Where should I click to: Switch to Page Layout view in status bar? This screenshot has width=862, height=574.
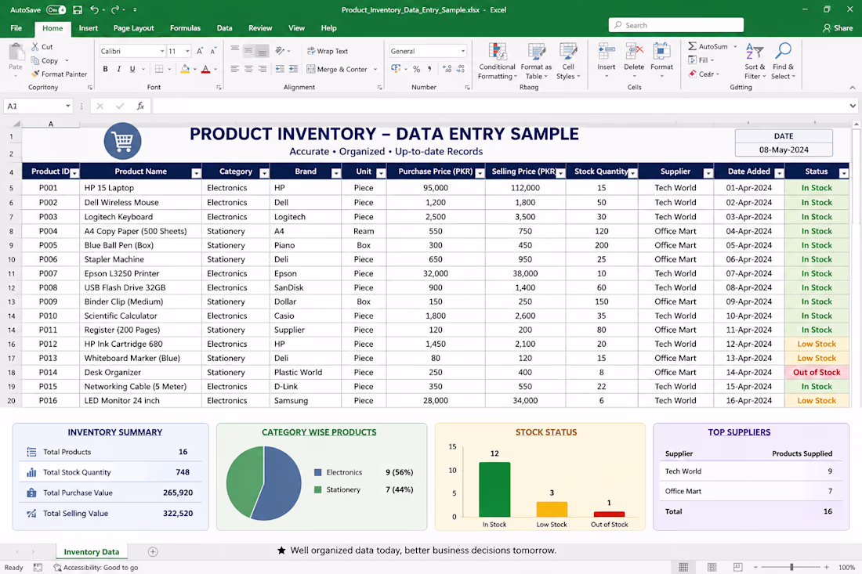[x=712, y=567]
